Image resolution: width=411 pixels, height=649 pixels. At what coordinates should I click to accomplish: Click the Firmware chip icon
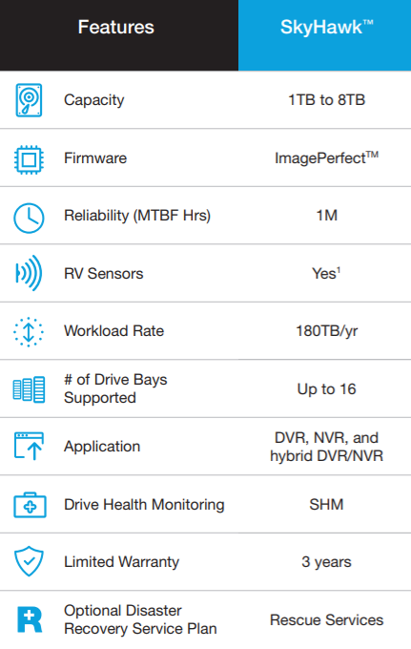pos(29,159)
